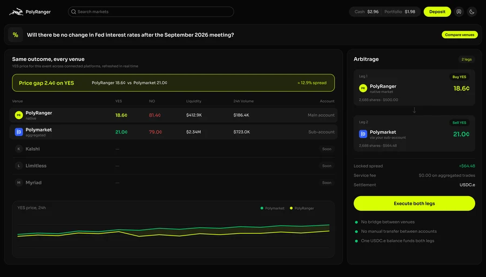Click the Sell YES badge
The height and width of the screenshot is (277, 486).
point(459,123)
